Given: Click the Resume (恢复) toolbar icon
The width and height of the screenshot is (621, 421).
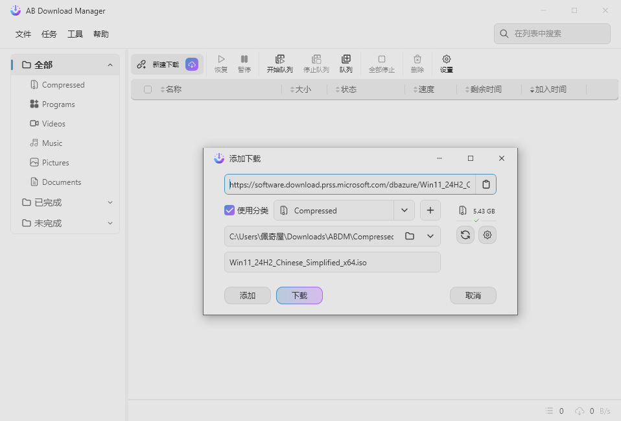Looking at the screenshot, I should pos(221,59).
